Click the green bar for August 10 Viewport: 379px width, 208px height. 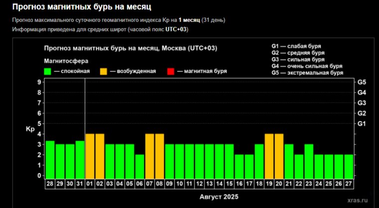pyautogui.click(x=180, y=161)
